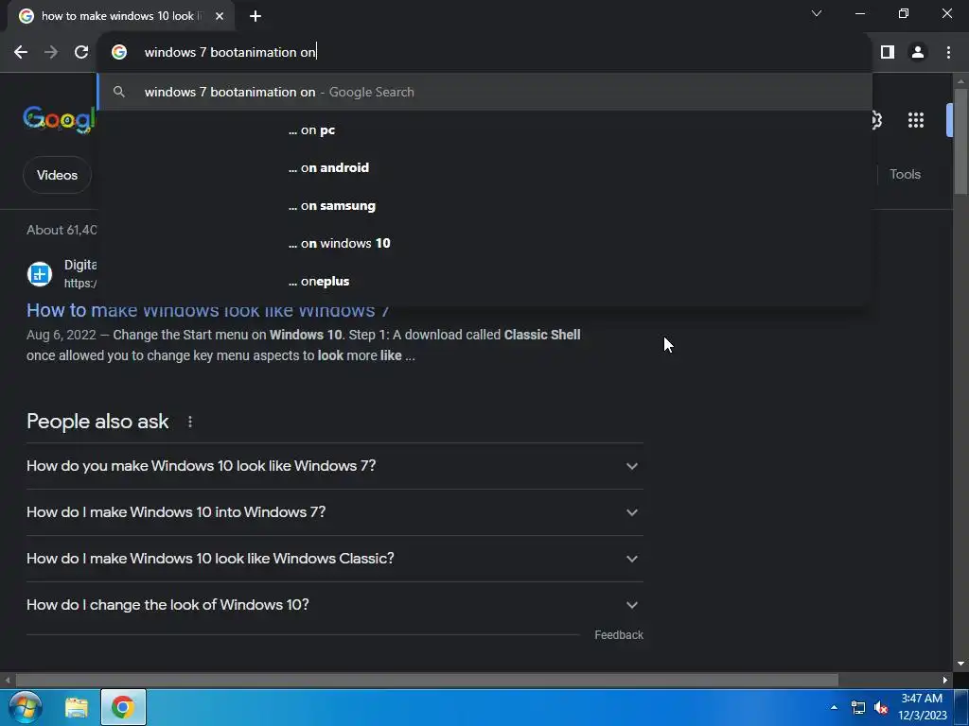The width and height of the screenshot is (969, 726).
Task: Choose the '... on samsung' suggestion
Action: (x=484, y=205)
